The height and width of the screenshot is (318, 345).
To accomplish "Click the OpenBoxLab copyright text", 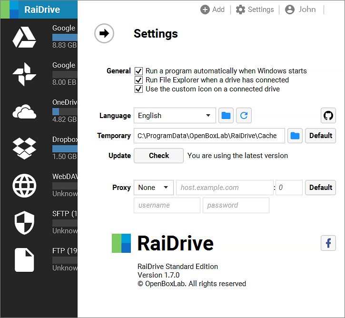I will 192,284.
